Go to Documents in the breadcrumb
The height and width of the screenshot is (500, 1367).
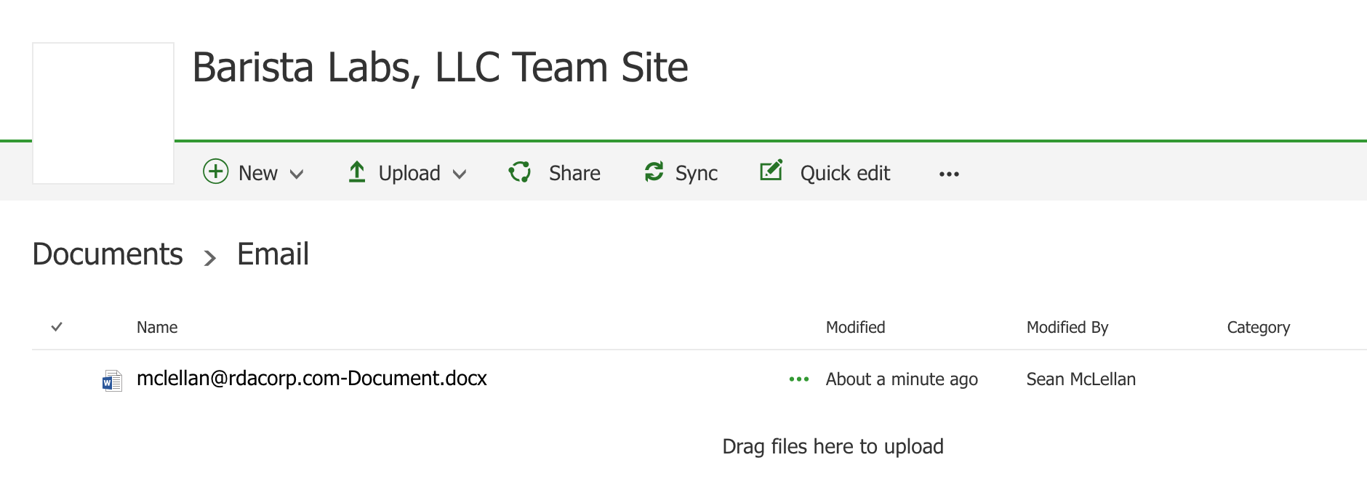pos(108,254)
